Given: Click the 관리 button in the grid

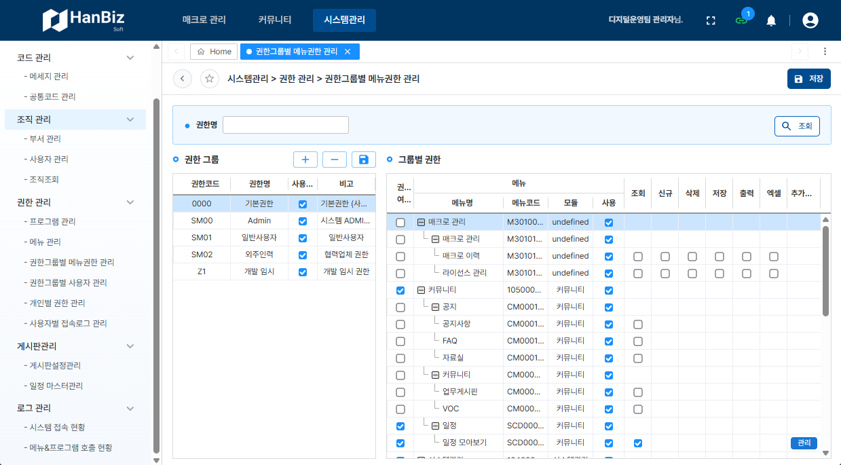Looking at the screenshot, I should coord(804,443).
